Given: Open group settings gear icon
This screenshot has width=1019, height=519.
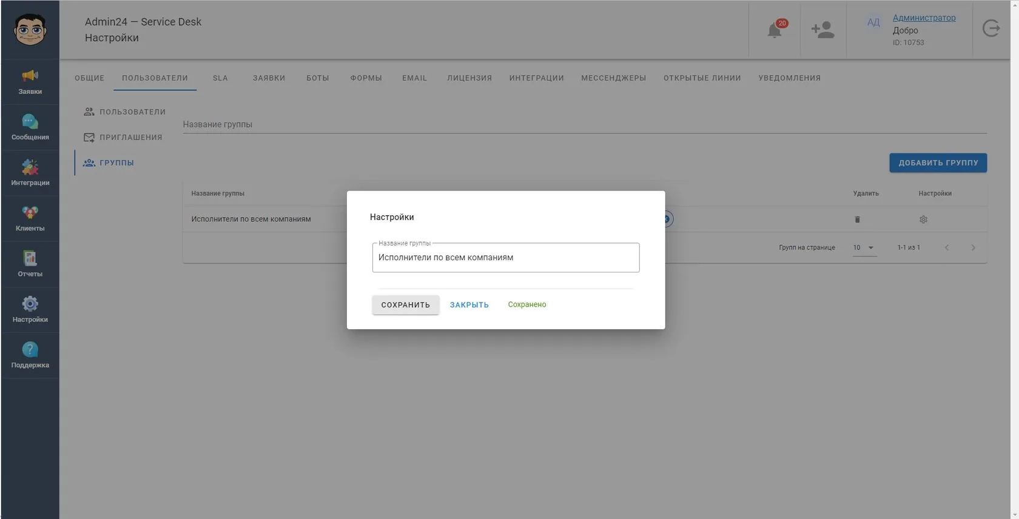Looking at the screenshot, I should point(923,219).
